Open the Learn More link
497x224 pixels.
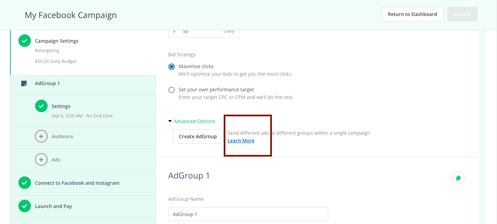click(241, 141)
